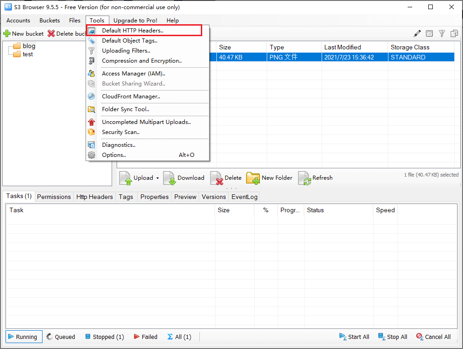Open the Accounts menu
463x349 pixels.
[18, 21]
